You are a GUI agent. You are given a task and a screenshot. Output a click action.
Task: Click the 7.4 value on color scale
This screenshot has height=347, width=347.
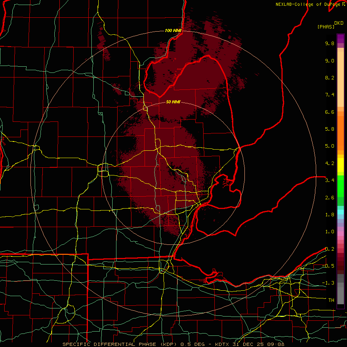330,95
